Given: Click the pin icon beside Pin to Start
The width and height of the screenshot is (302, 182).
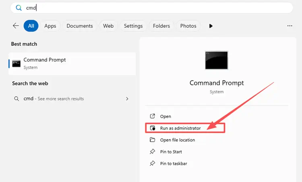Looking at the screenshot, I should point(152,151).
